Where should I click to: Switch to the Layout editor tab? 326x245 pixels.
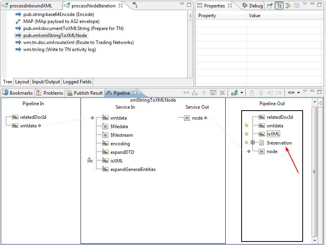coord(22,82)
